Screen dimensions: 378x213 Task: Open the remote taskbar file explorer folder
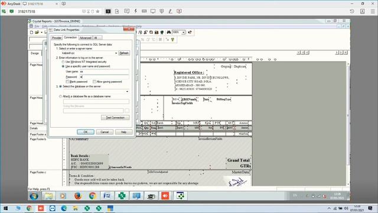point(48,196)
